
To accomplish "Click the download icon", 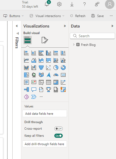I will [x=72, y=4].
